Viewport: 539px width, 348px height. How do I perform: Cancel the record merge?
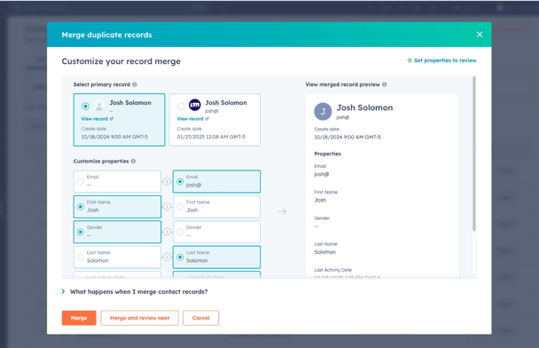[x=200, y=318]
